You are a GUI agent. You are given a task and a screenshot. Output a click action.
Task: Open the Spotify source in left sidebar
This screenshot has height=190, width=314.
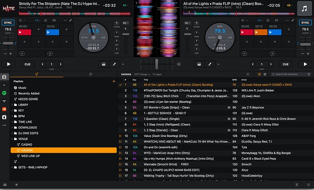[4, 93]
